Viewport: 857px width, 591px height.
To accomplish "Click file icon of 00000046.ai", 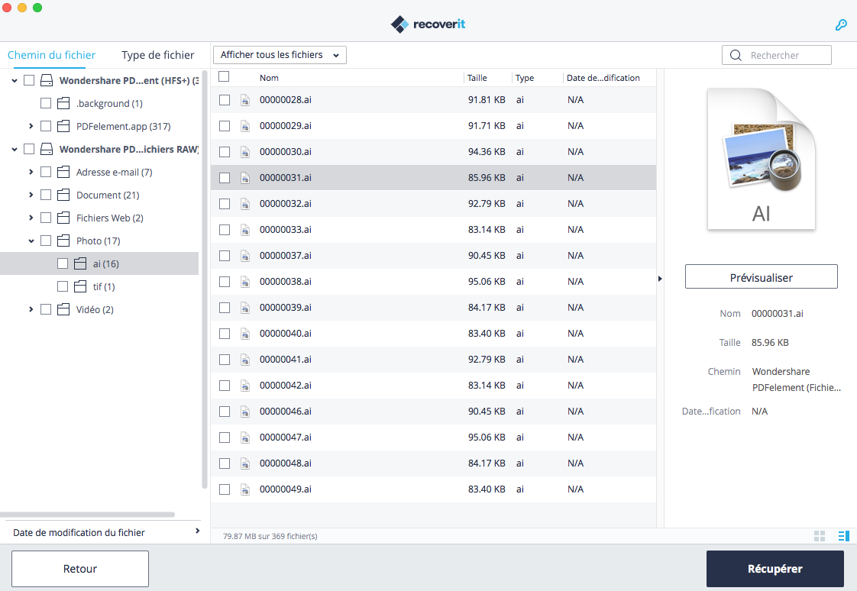I will [245, 412].
